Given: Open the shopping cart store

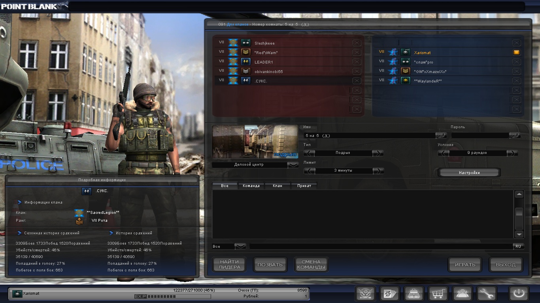Looking at the screenshot, I should (438, 294).
